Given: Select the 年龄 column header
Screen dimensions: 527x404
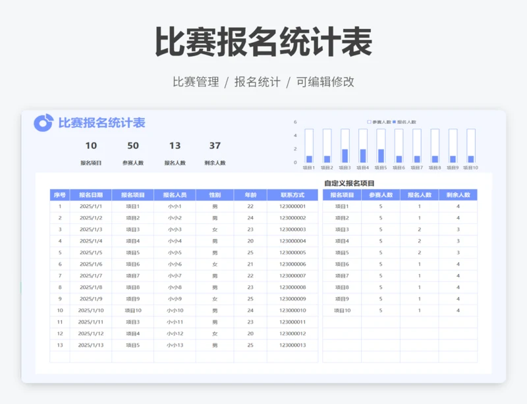Looking at the screenshot, I should (x=250, y=195).
